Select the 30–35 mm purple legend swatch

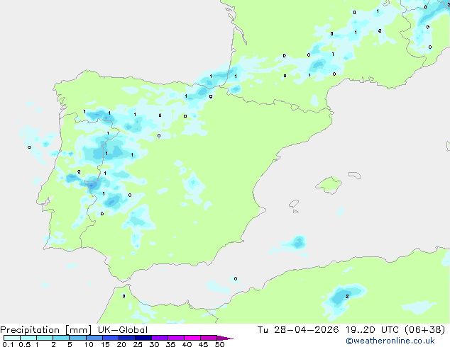coord(160,338)
